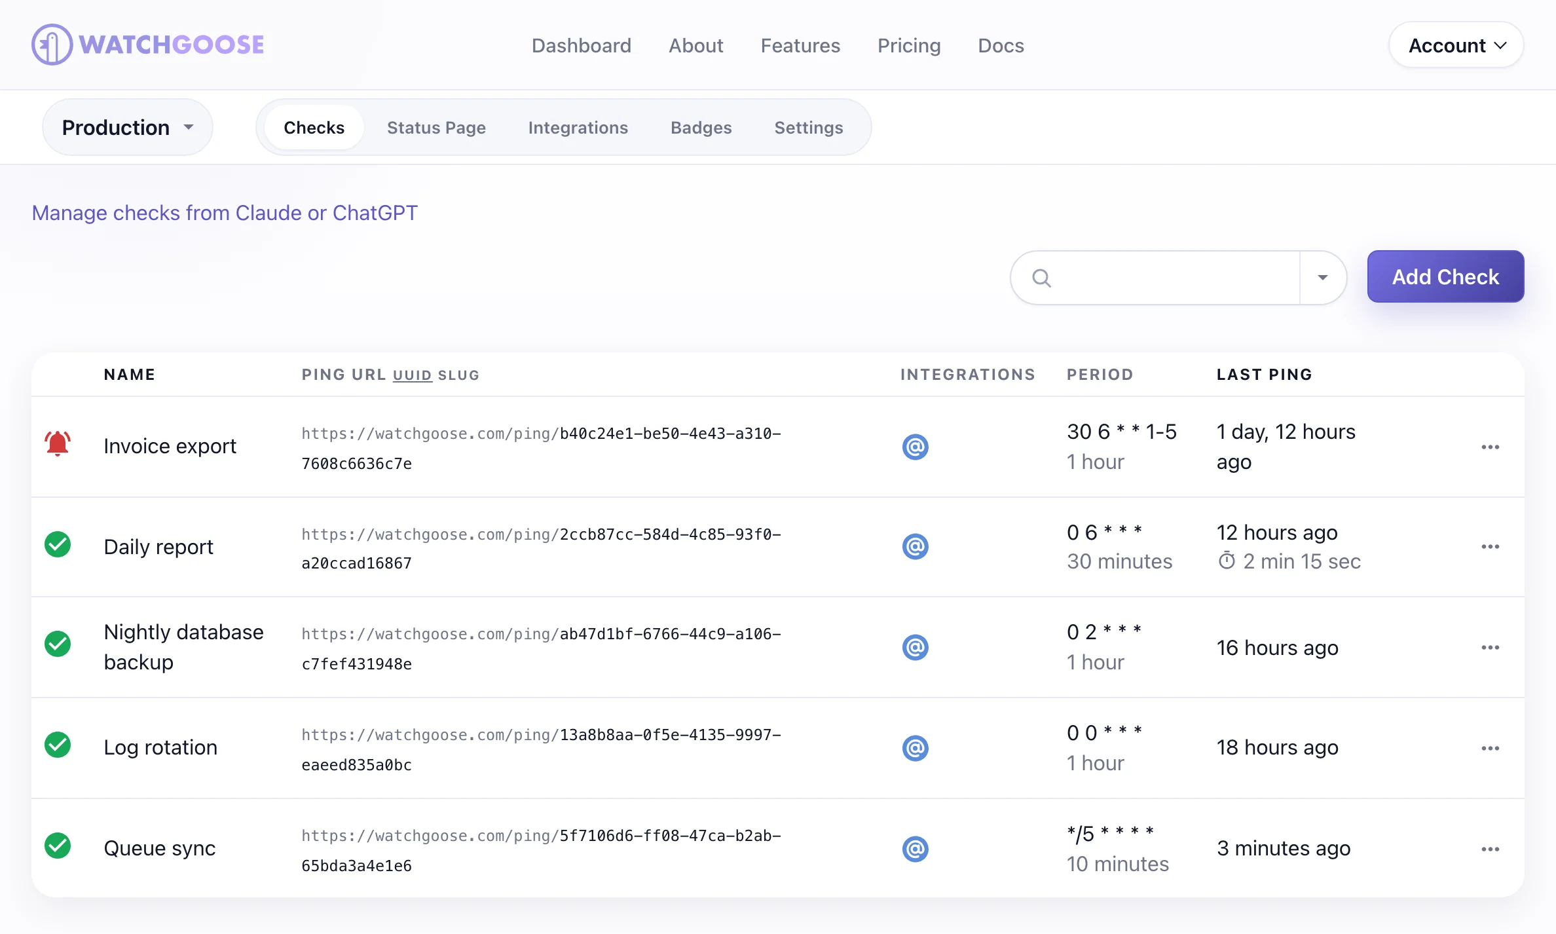Click '18 hours ago' last ping of Log rotation

click(x=1277, y=747)
